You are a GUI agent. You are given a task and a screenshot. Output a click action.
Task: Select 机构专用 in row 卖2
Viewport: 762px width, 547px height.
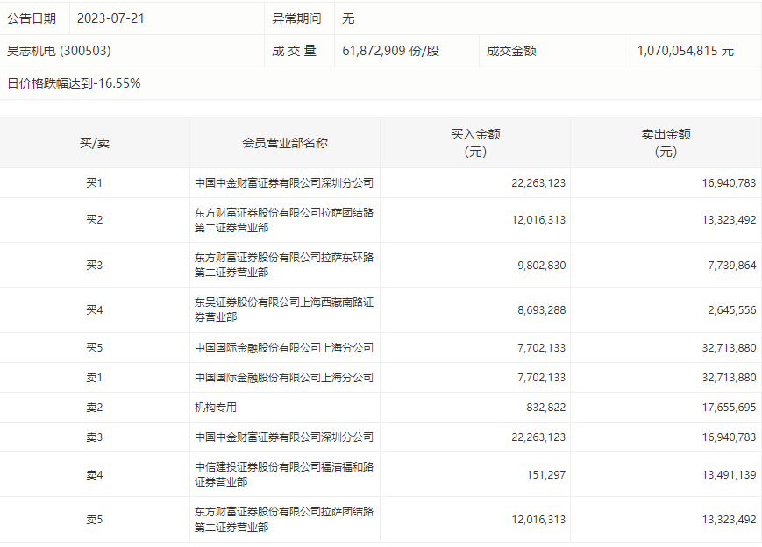216,407
